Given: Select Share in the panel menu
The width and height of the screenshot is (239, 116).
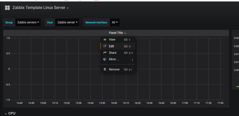Looking at the screenshot, I should 118,53.
